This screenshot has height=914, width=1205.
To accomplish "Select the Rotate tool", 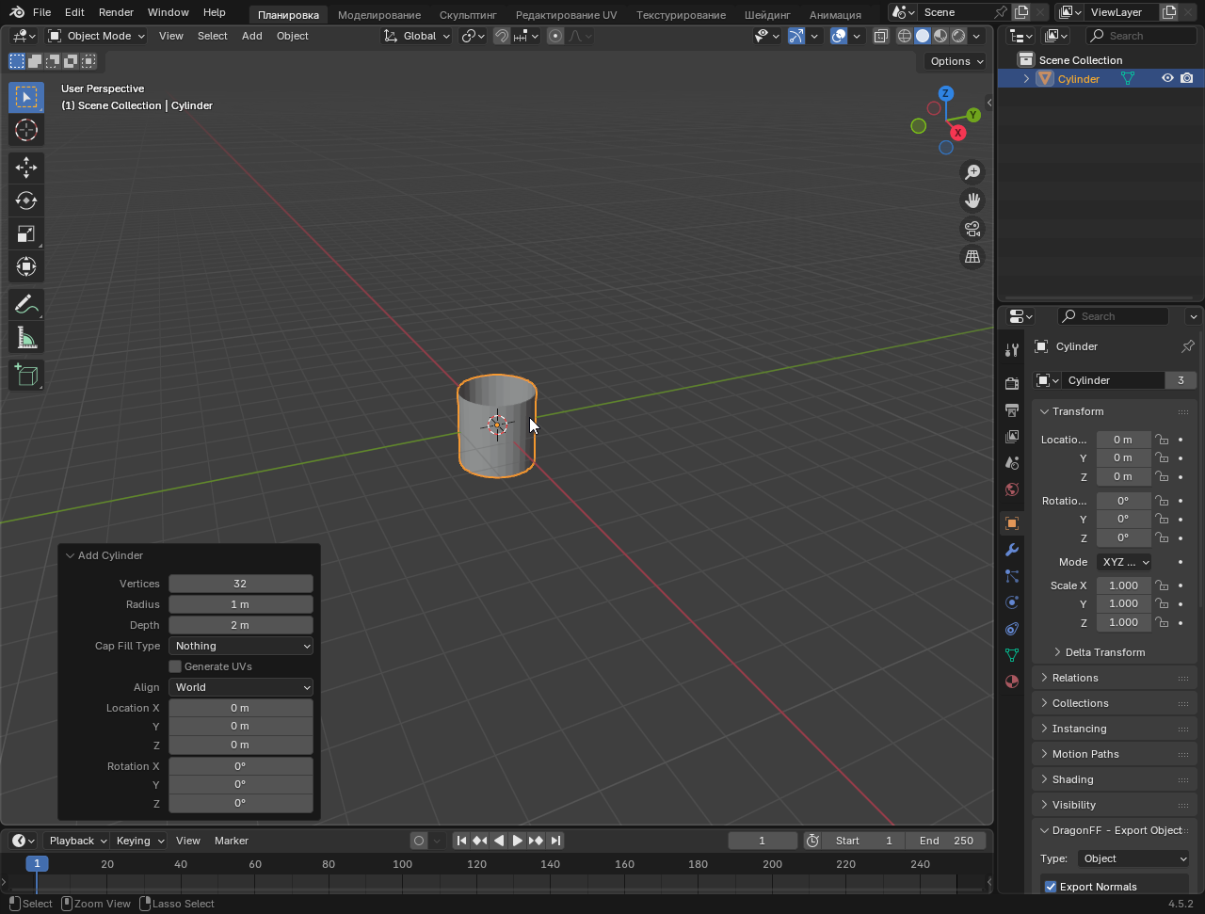I will 26,200.
